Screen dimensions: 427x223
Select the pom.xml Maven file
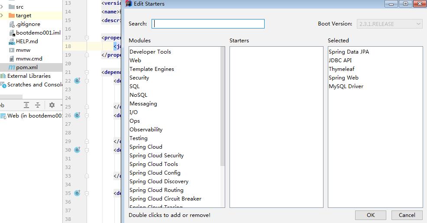coord(26,67)
